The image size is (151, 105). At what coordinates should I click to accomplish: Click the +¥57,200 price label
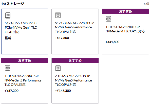[x=11, y=91]
